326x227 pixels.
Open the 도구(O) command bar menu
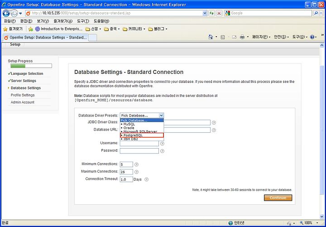pyautogui.click(x=300, y=37)
